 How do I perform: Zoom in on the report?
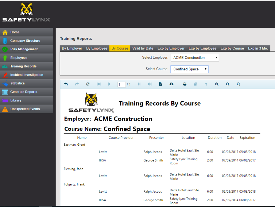tap(217, 84)
